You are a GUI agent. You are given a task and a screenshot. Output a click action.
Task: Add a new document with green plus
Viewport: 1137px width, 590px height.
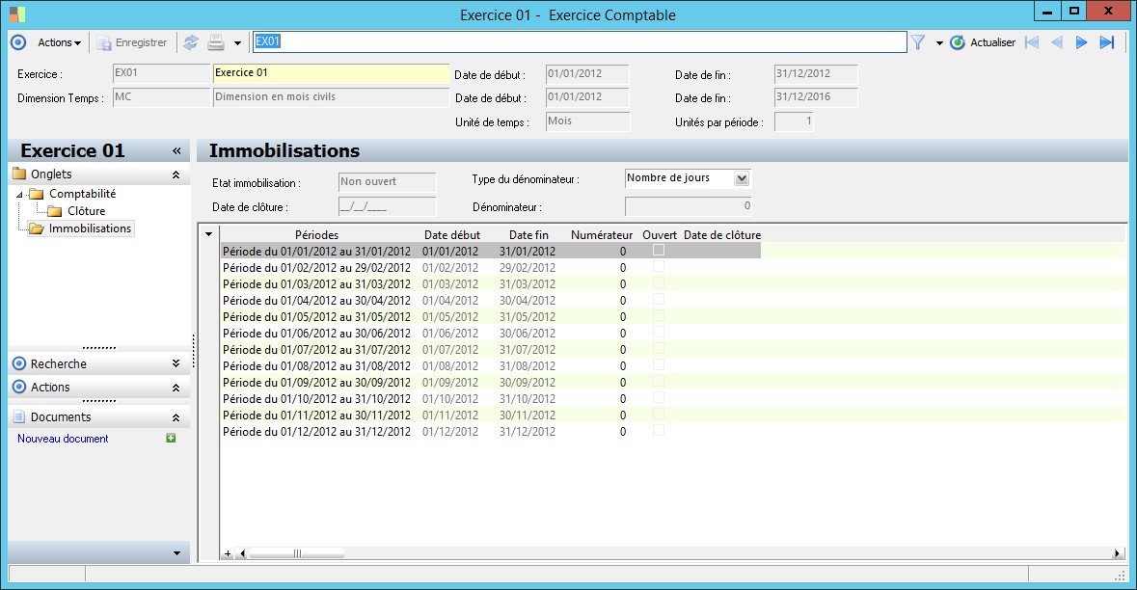point(171,439)
